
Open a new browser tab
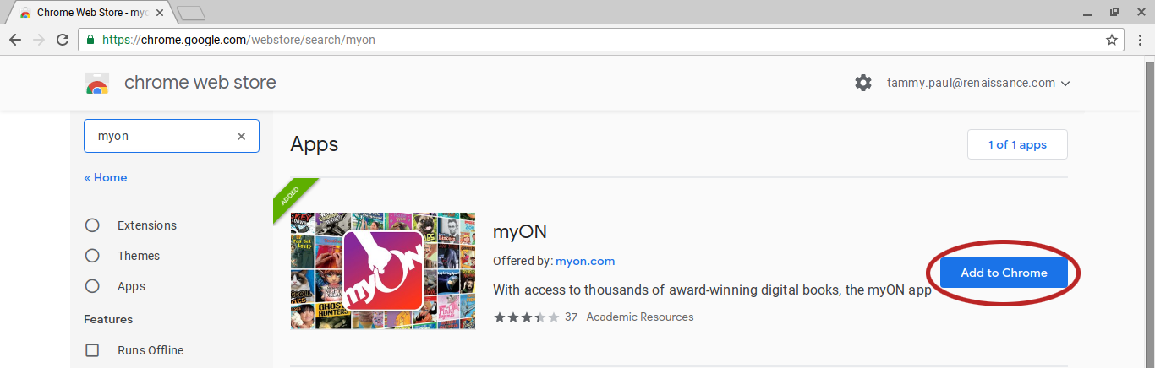(192, 13)
